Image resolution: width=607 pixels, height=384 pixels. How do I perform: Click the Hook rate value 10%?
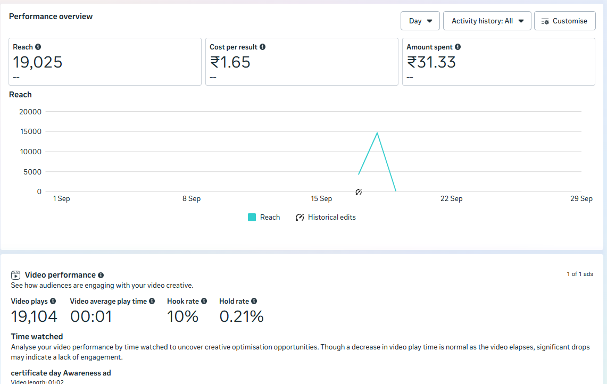point(182,316)
